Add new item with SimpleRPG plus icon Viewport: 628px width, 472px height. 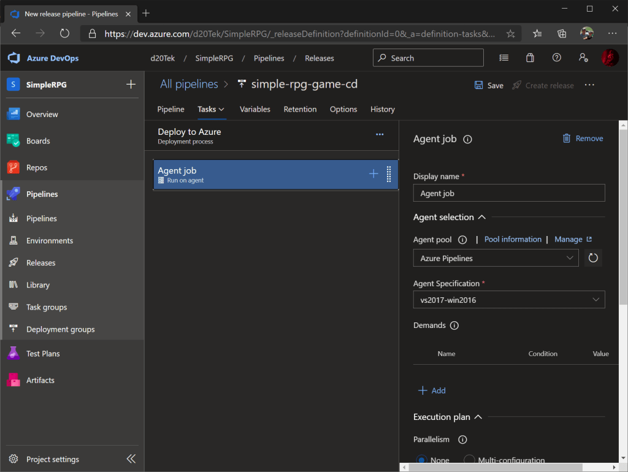pyautogui.click(x=131, y=85)
